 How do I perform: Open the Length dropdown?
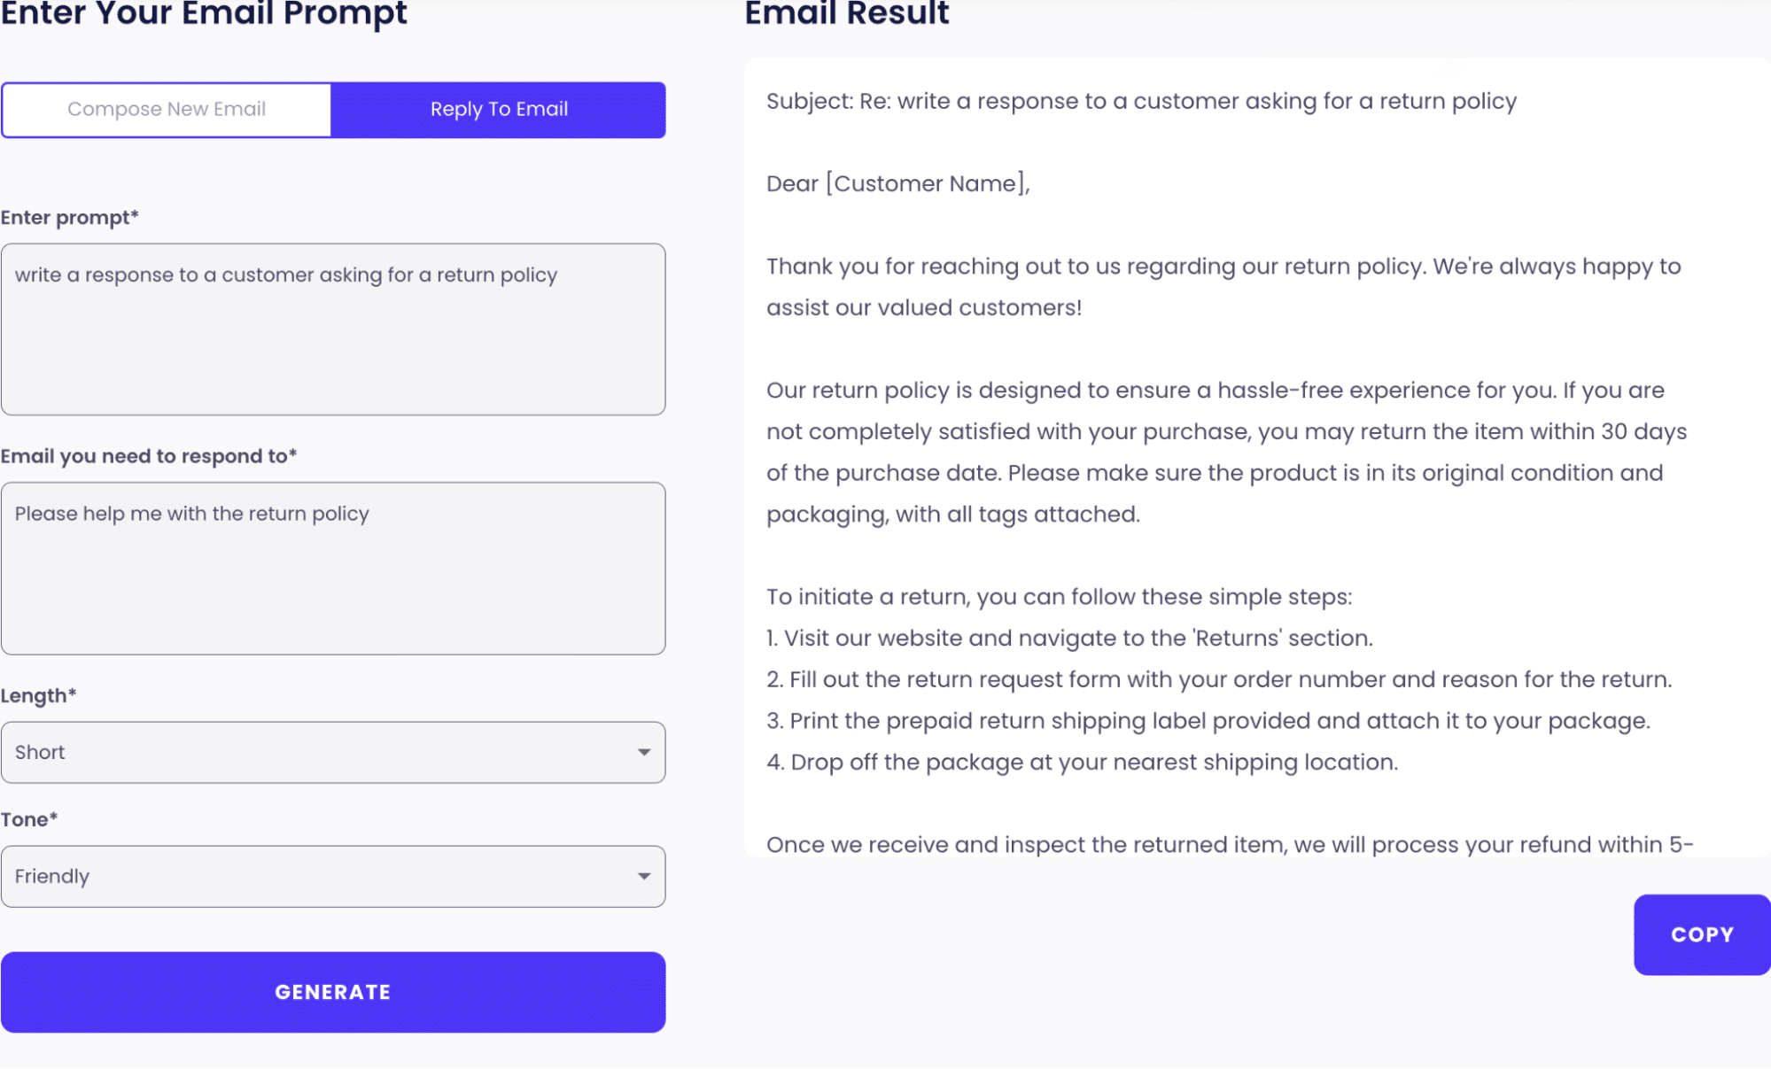point(333,752)
